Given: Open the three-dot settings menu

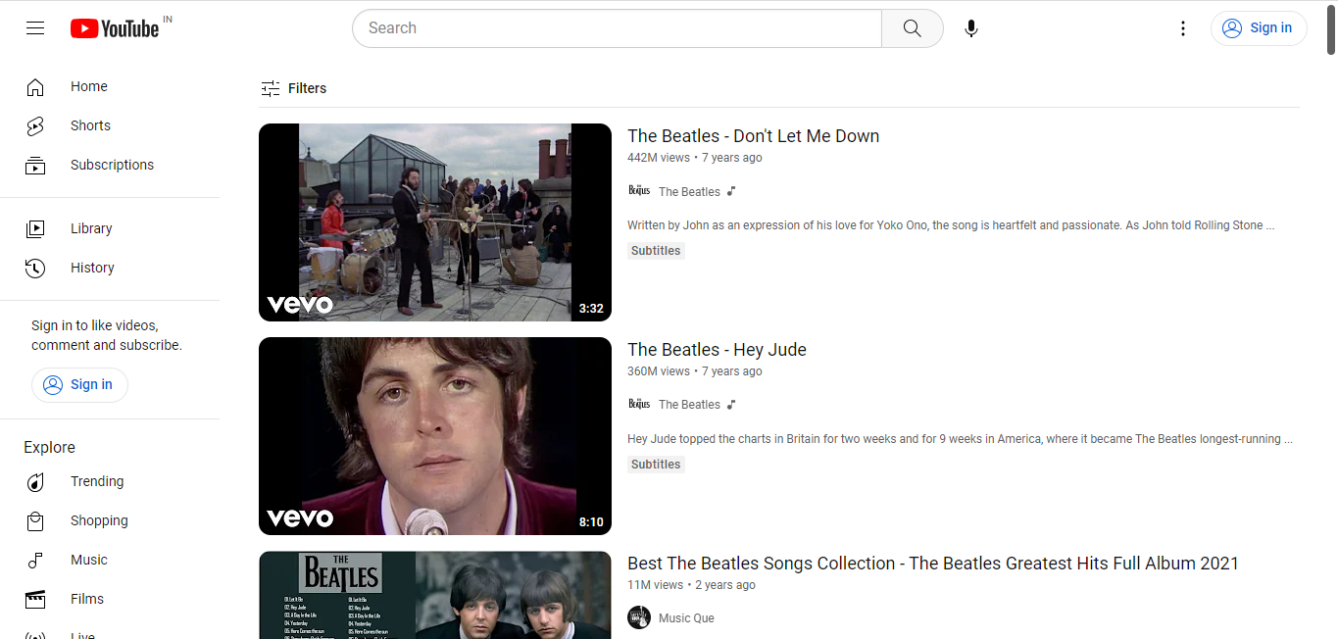Looking at the screenshot, I should click(x=1183, y=28).
